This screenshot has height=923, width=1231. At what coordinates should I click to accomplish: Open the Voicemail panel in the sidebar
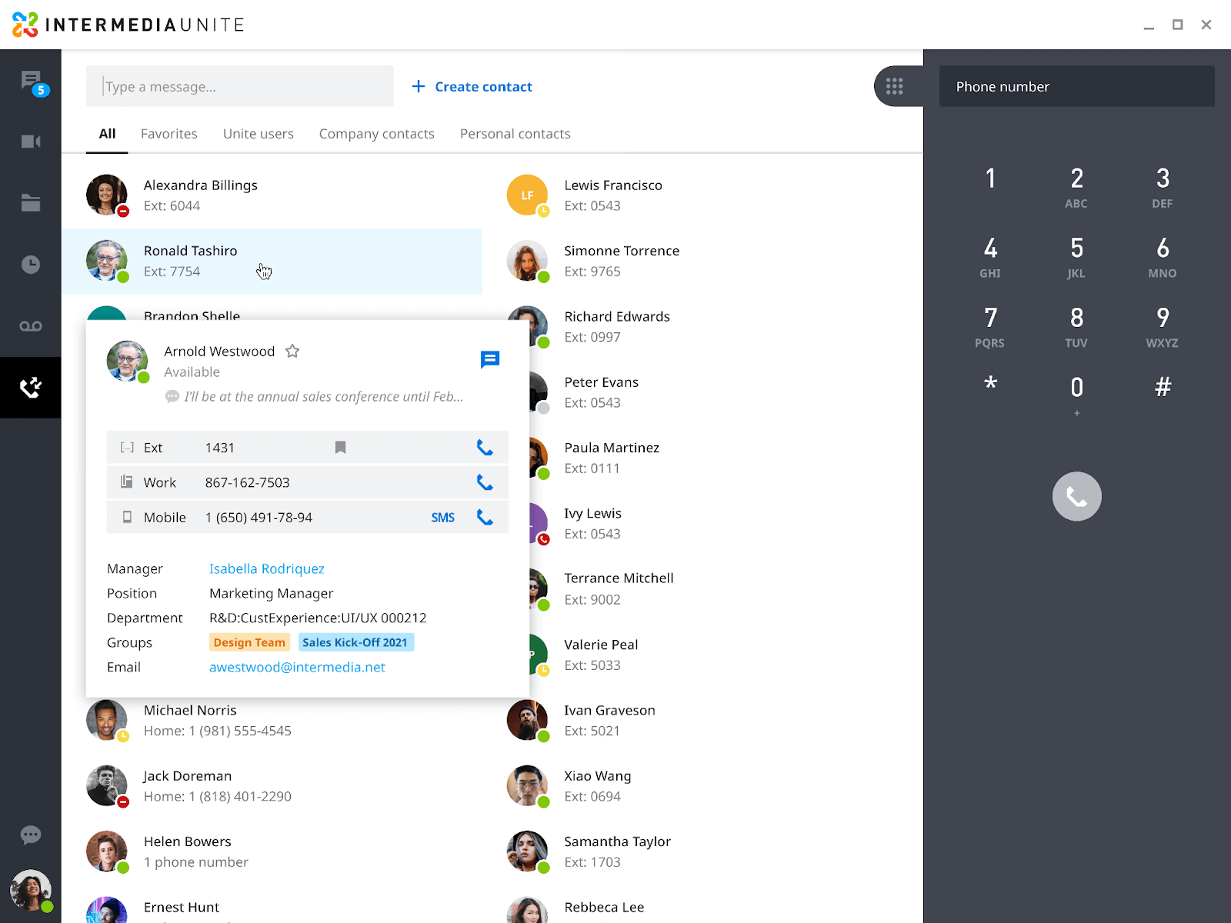tap(31, 325)
